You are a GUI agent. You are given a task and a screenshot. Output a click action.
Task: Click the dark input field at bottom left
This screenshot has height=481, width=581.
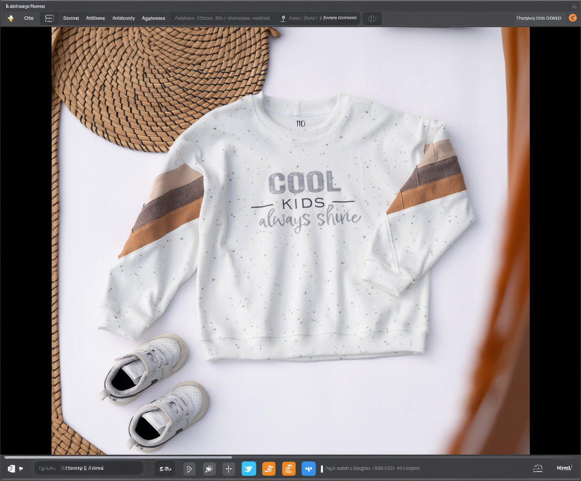coord(88,468)
